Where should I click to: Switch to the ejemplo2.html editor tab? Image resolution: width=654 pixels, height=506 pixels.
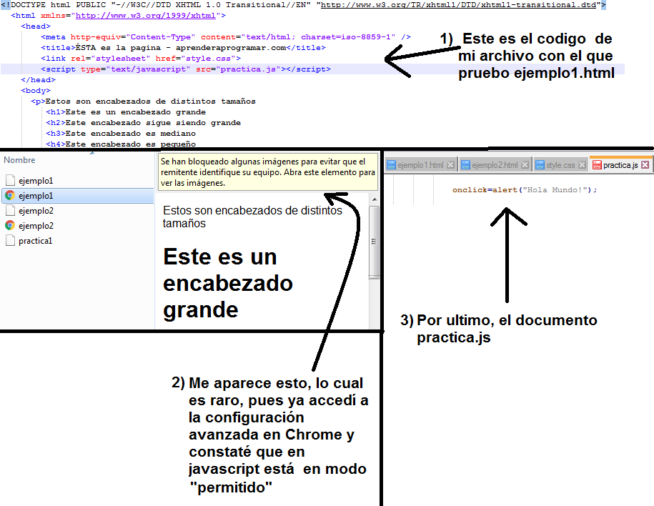pos(495,165)
